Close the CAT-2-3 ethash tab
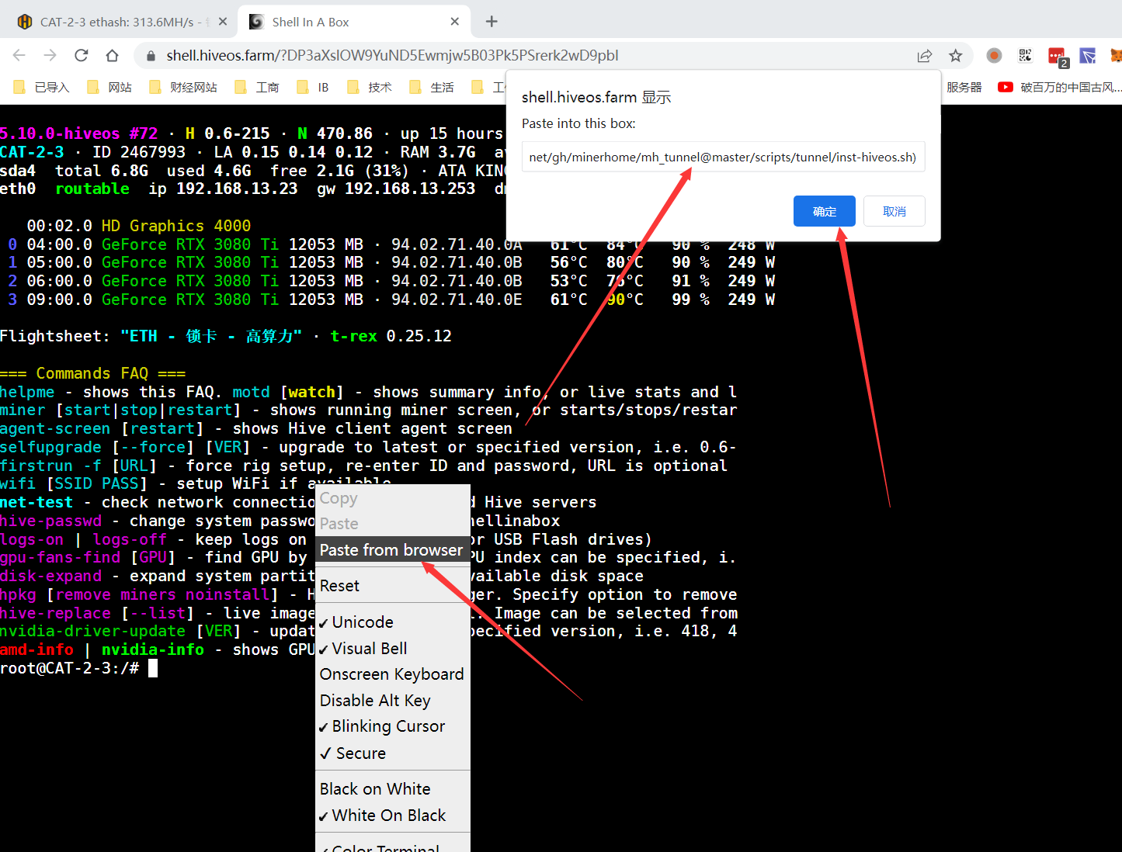The image size is (1122, 852). [223, 22]
